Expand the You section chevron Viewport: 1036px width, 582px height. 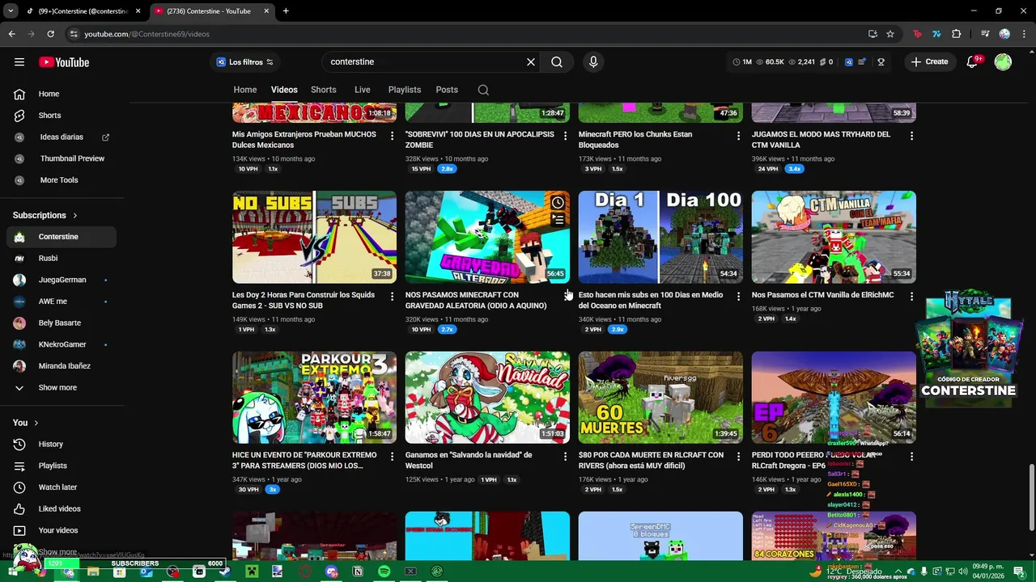36,423
